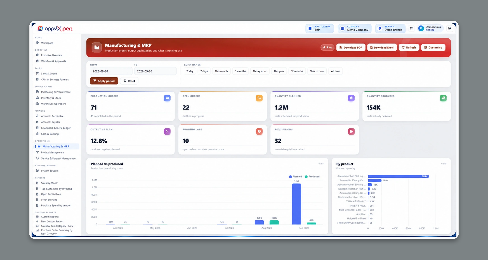Click the Customise button
This screenshot has width=488, height=260.
click(433, 48)
